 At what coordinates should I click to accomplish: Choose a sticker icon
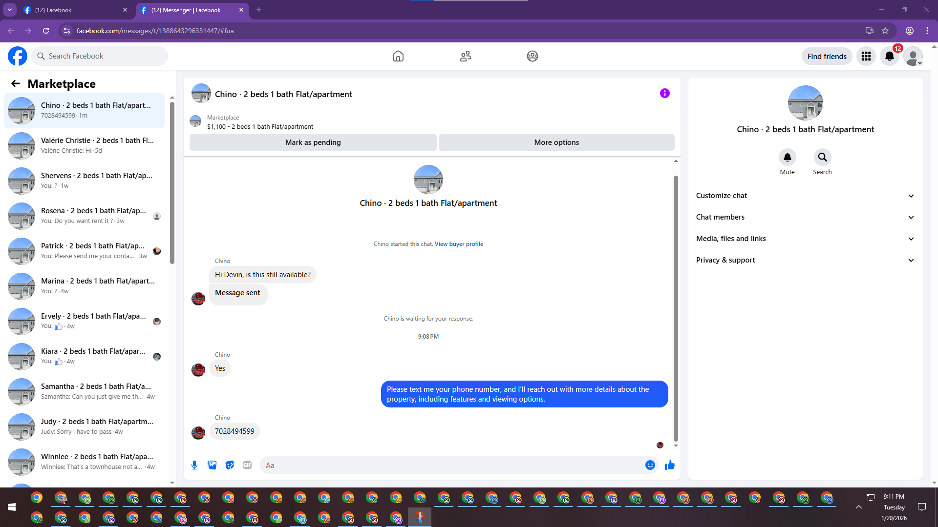[x=230, y=465]
